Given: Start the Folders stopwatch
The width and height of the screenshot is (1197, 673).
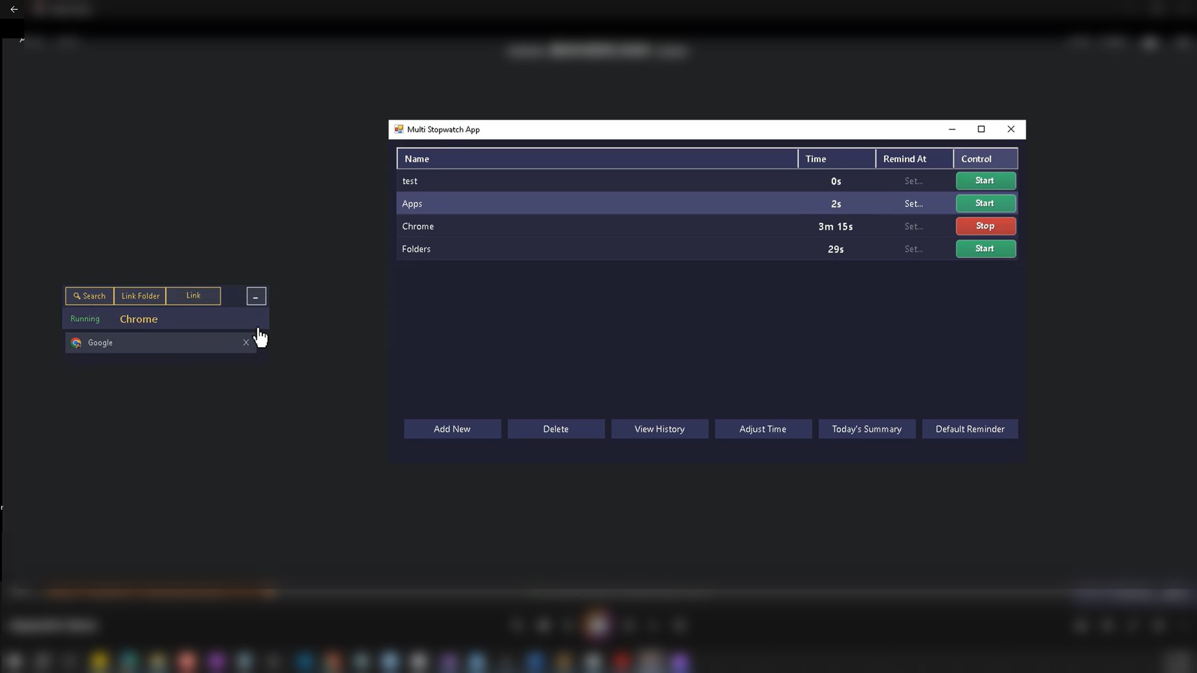Looking at the screenshot, I should coord(985,249).
